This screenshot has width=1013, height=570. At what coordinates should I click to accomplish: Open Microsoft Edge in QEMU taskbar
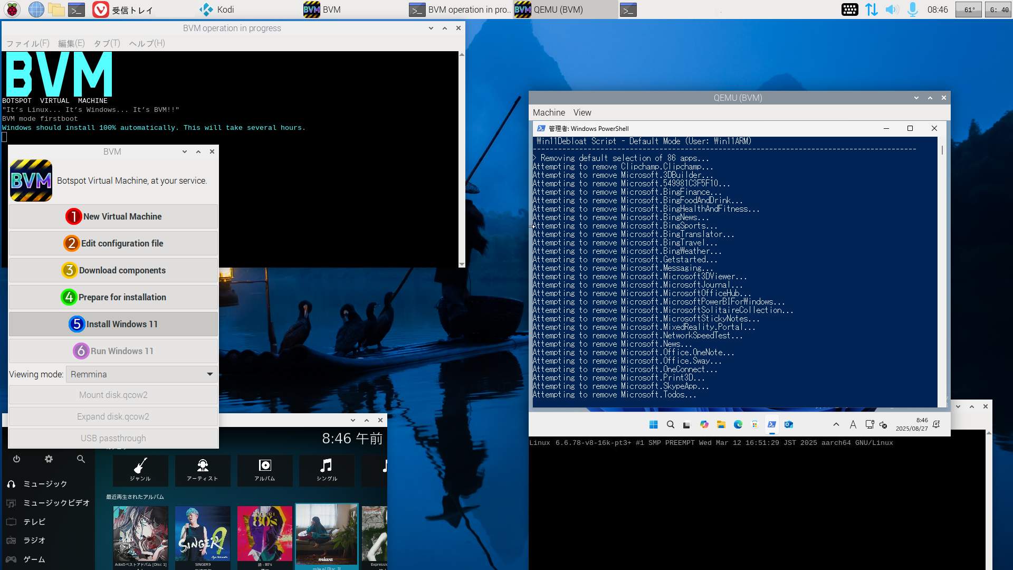tap(738, 425)
